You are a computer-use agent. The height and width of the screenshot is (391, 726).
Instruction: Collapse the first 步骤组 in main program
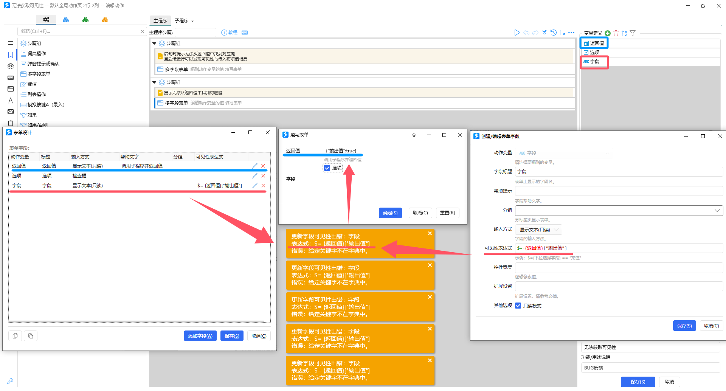154,43
